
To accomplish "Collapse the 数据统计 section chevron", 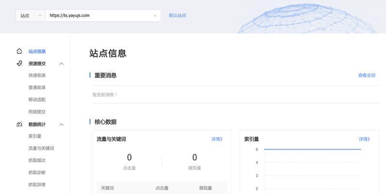I will pos(62,124).
